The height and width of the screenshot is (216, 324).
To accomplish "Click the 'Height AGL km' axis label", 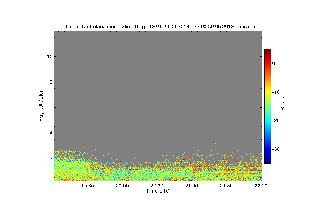I will [x=41, y=106].
